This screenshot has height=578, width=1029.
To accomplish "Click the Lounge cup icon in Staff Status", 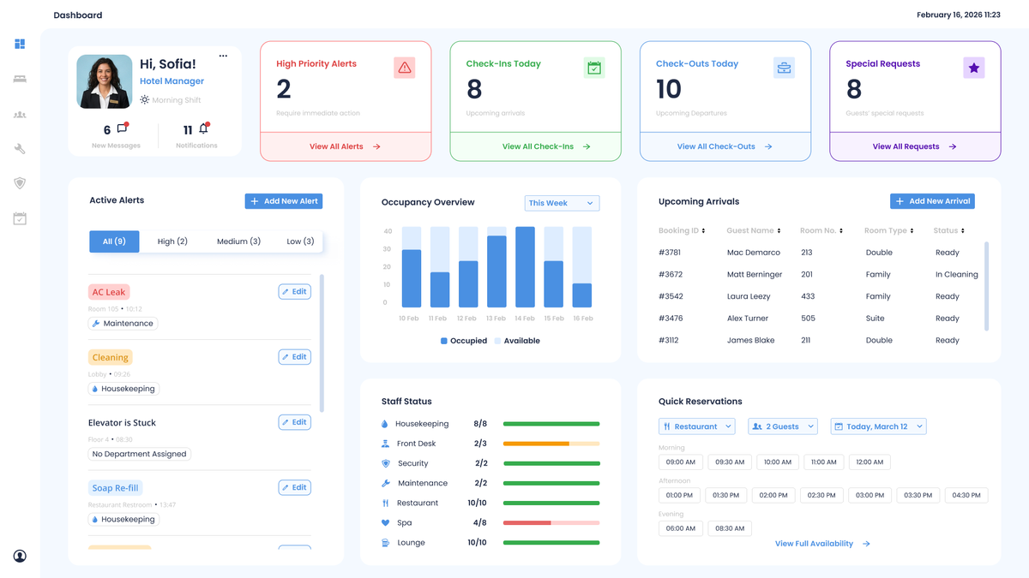I will point(385,542).
